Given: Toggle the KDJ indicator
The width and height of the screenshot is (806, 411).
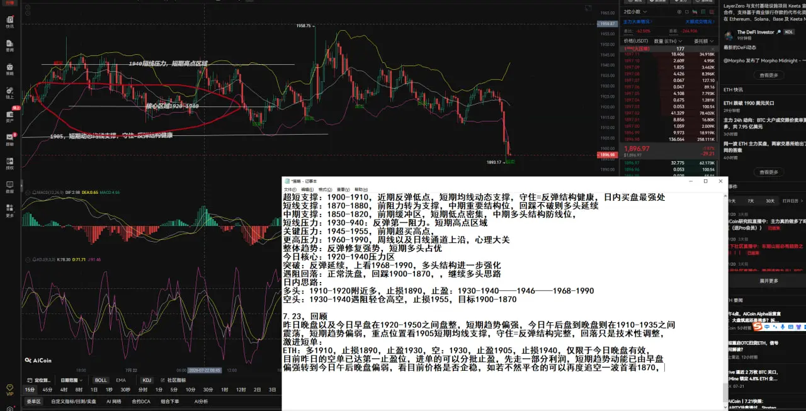Looking at the screenshot, I should [147, 380].
